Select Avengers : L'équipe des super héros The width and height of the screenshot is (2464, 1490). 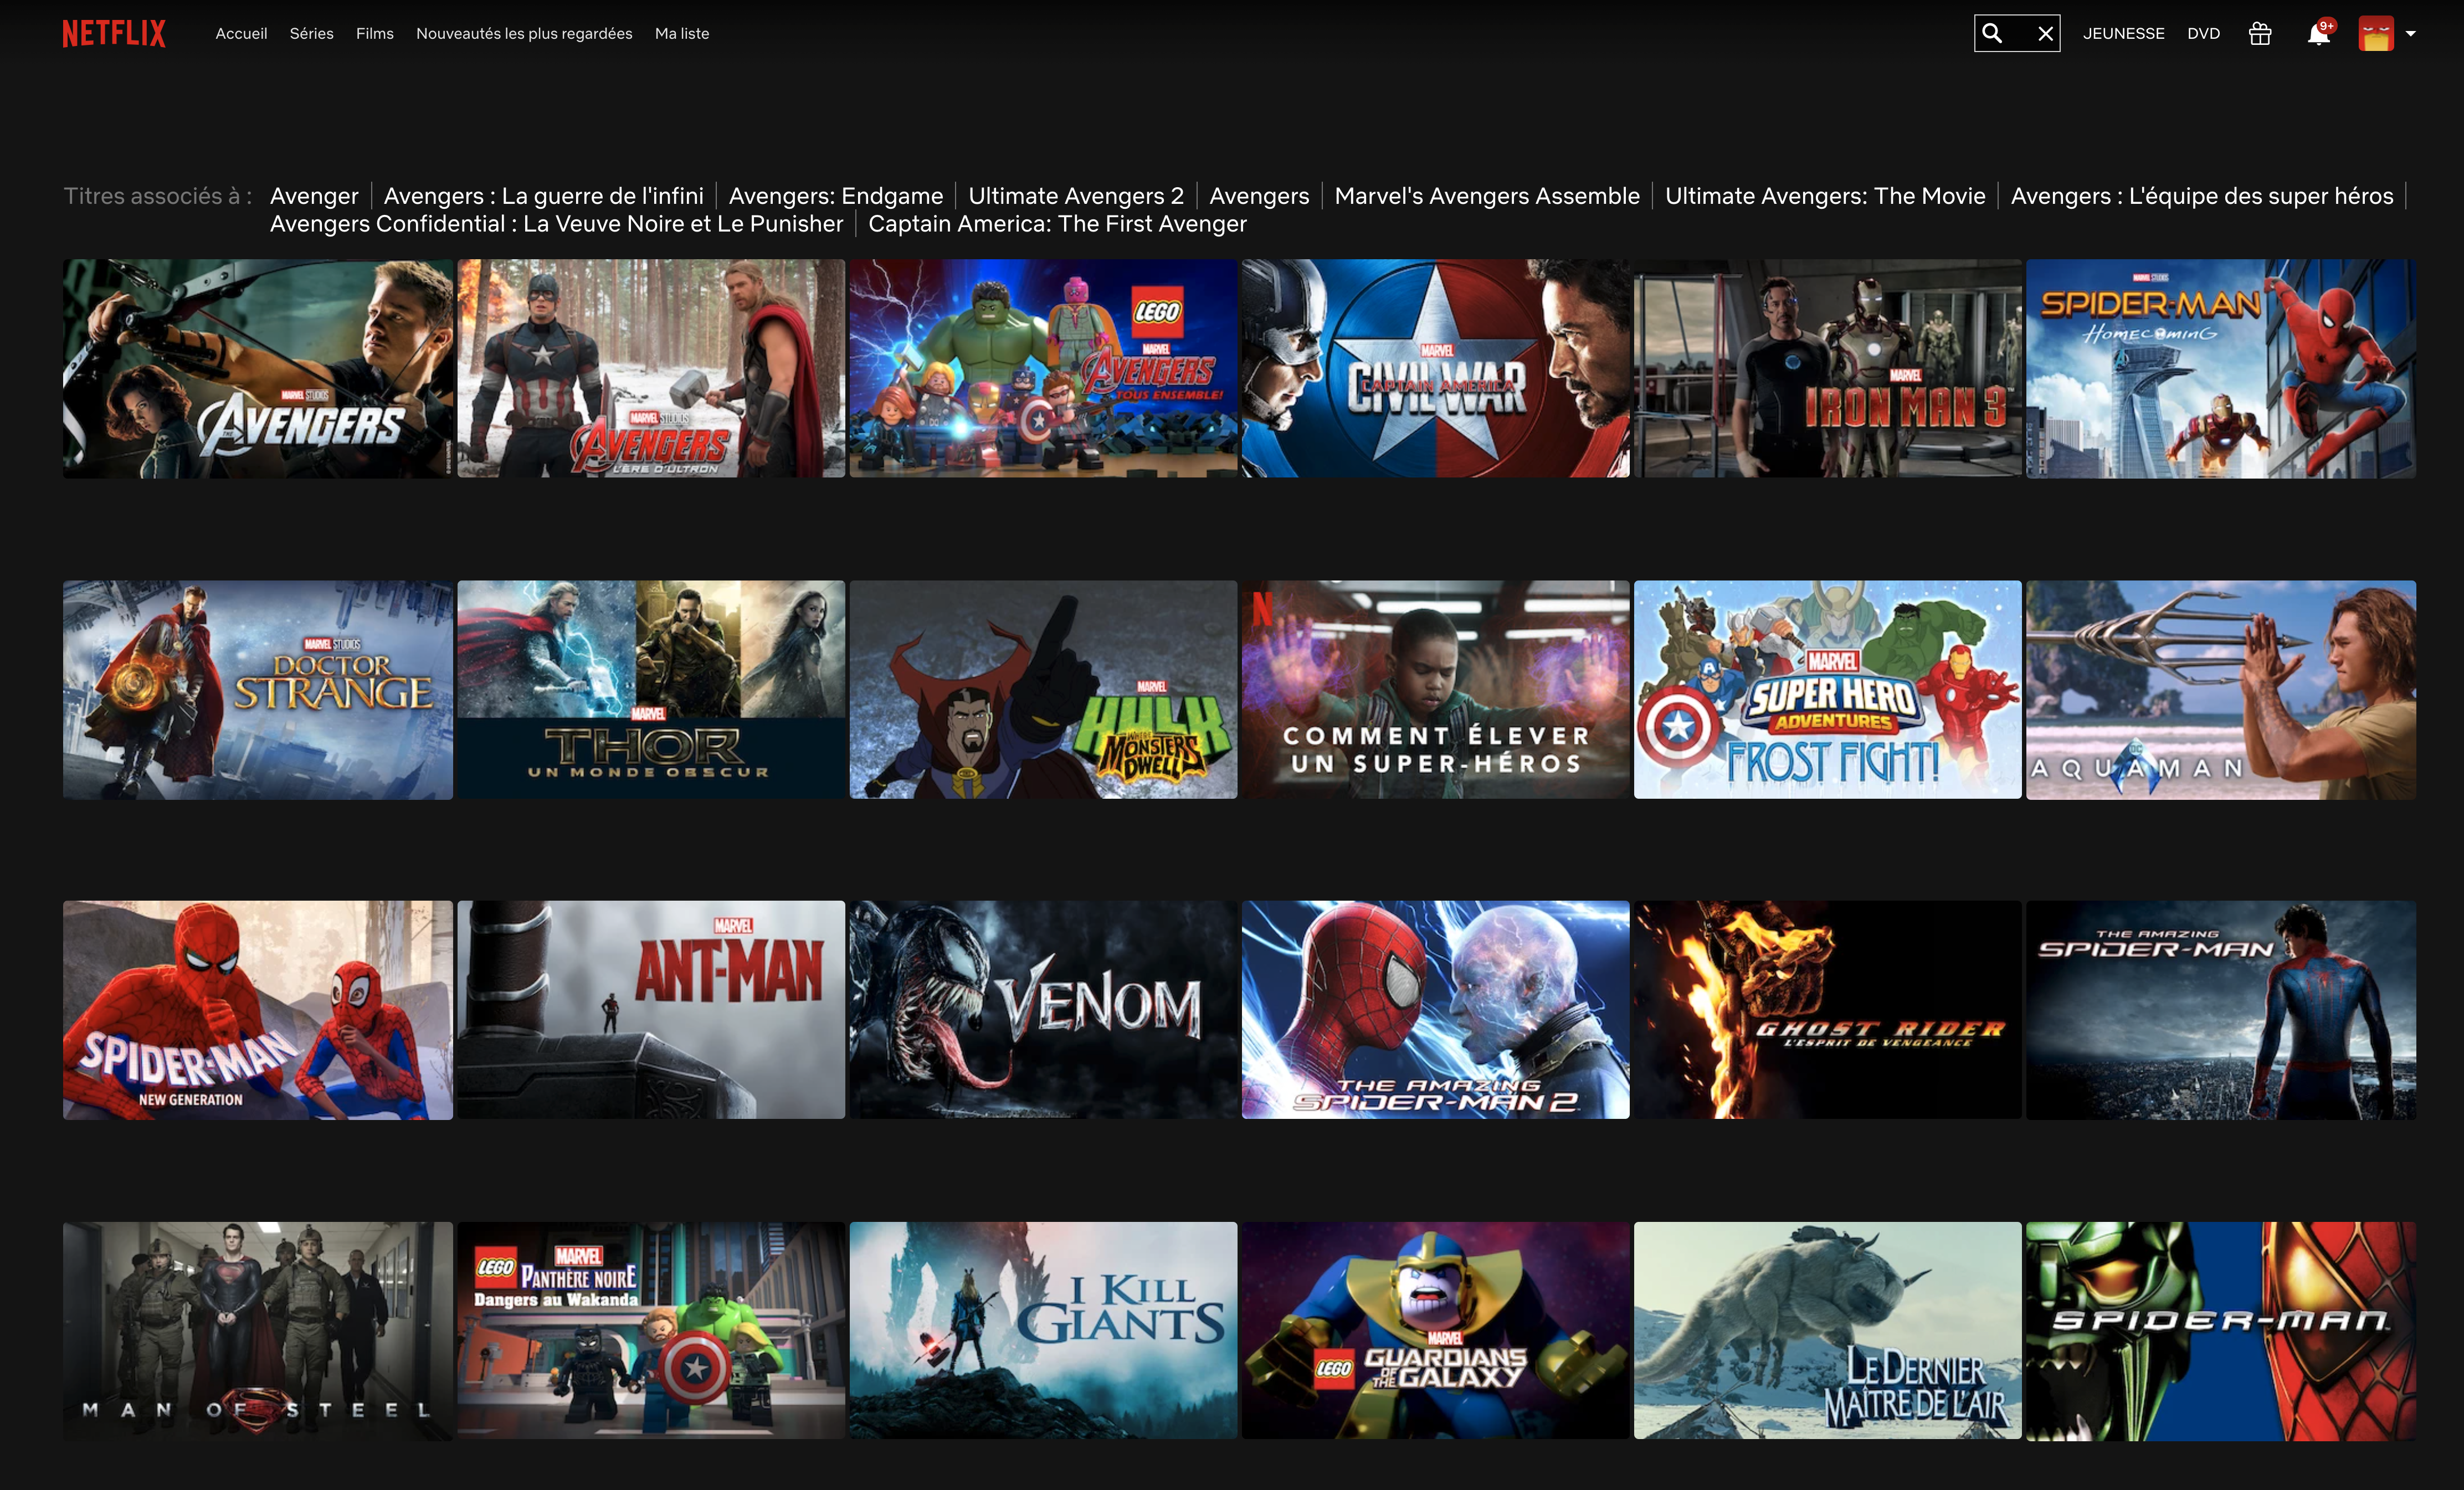pyautogui.click(x=2202, y=196)
